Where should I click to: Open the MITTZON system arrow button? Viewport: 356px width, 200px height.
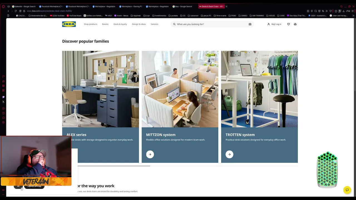(x=150, y=154)
